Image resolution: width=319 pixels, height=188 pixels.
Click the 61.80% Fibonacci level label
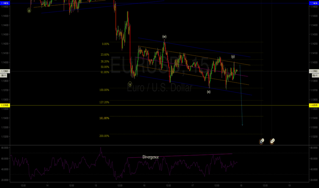pyautogui.click(x=105, y=72)
